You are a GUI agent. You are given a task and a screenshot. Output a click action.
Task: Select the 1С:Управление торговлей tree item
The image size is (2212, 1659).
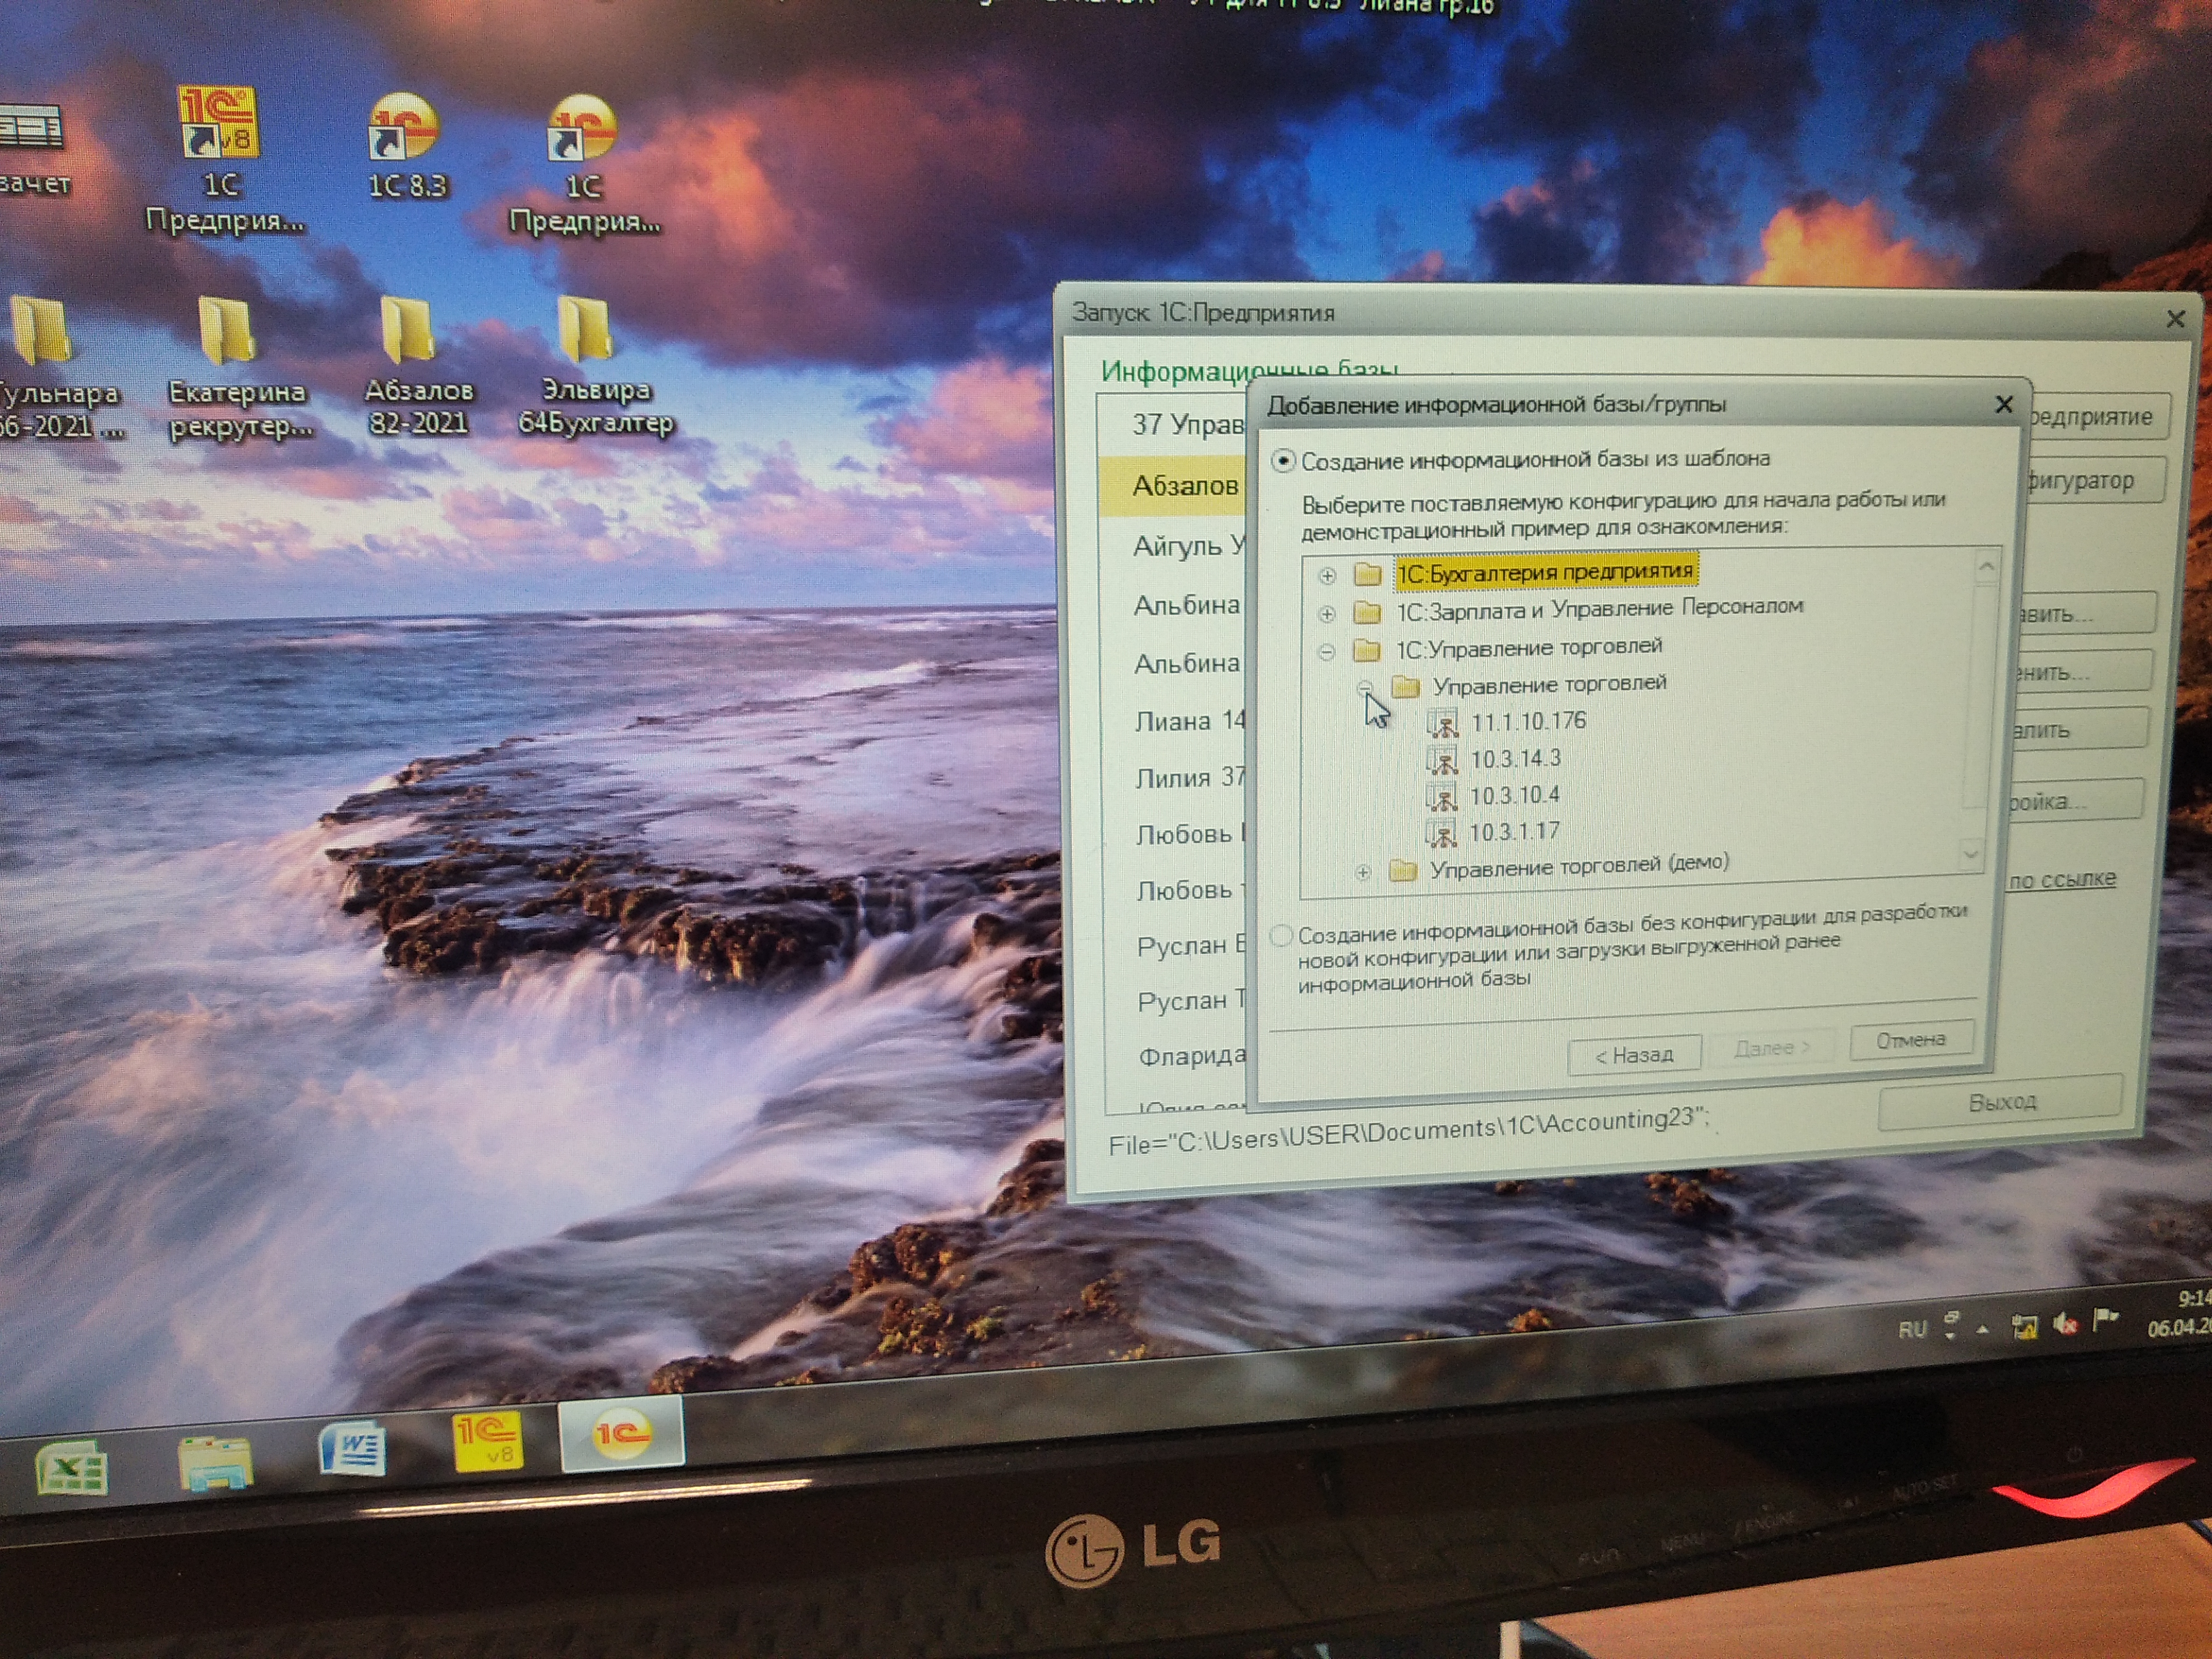click(x=1529, y=649)
